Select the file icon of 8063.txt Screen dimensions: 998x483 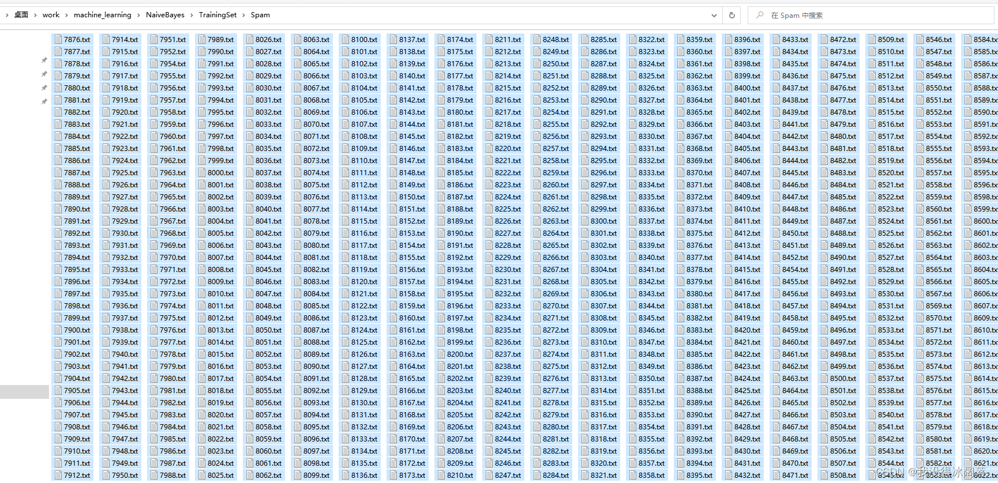coord(298,40)
